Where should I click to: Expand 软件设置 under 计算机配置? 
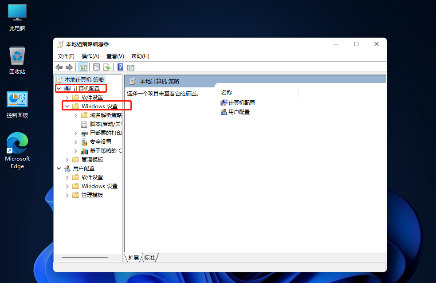point(67,98)
